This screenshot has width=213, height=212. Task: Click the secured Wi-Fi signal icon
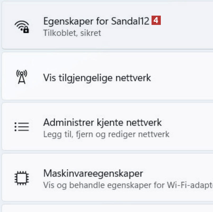[22, 26]
